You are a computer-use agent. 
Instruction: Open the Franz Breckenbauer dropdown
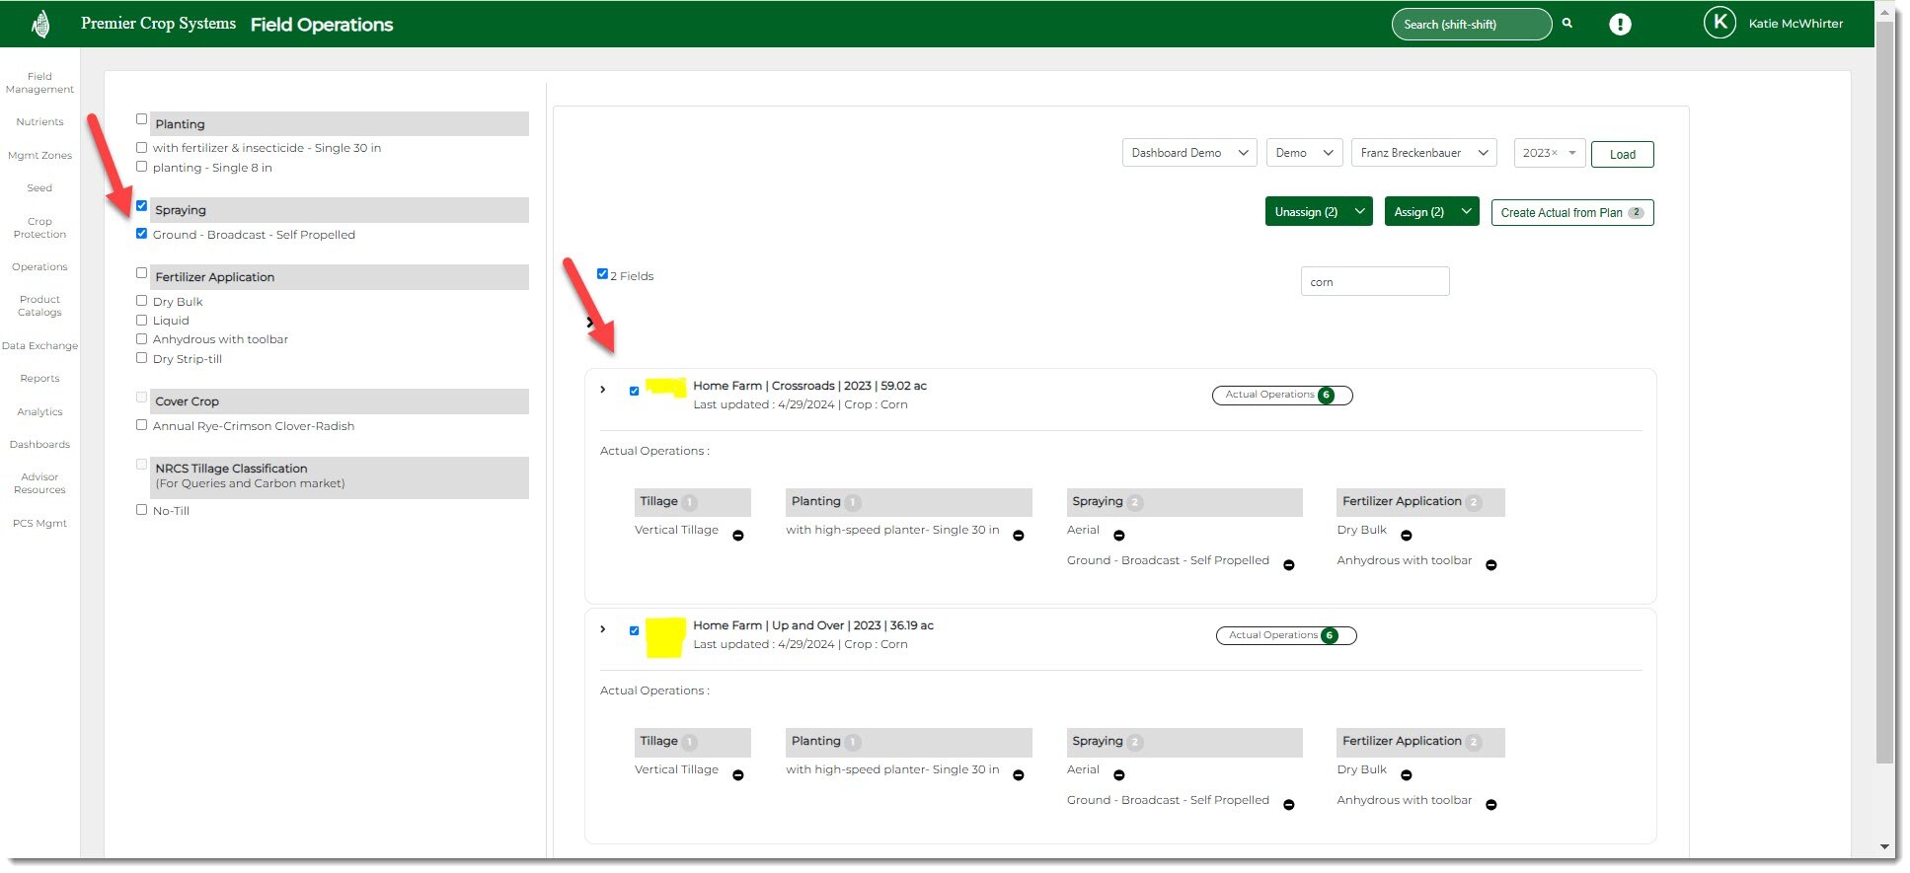1423,153
